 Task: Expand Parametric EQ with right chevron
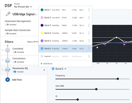coord(44,70)
